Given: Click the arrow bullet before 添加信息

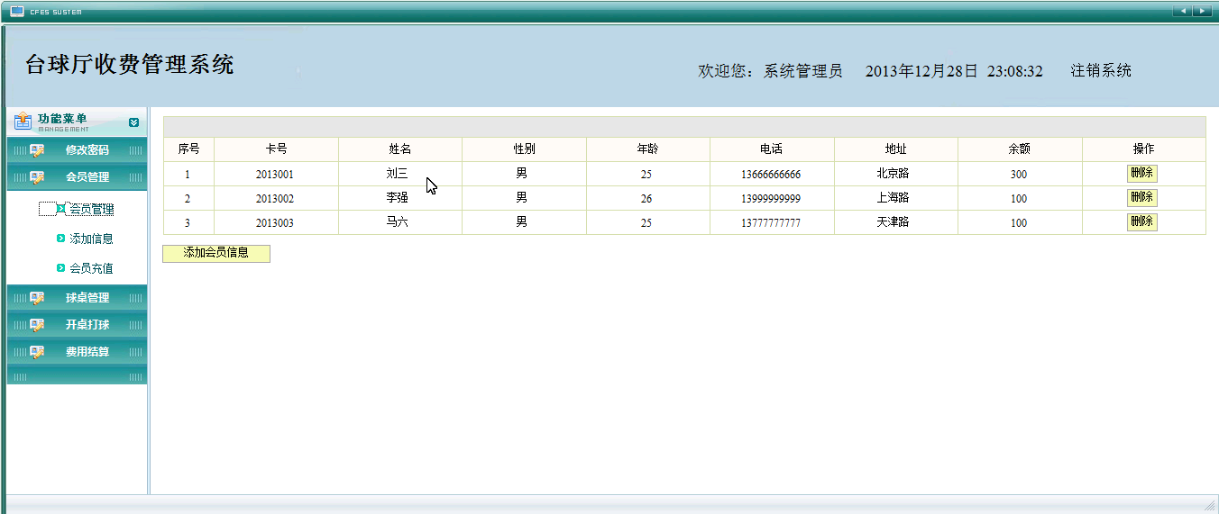Looking at the screenshot, I should (x=60, y=239).
